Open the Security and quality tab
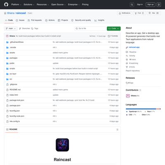Screen dimensions: 165x165 coord(81,20)
